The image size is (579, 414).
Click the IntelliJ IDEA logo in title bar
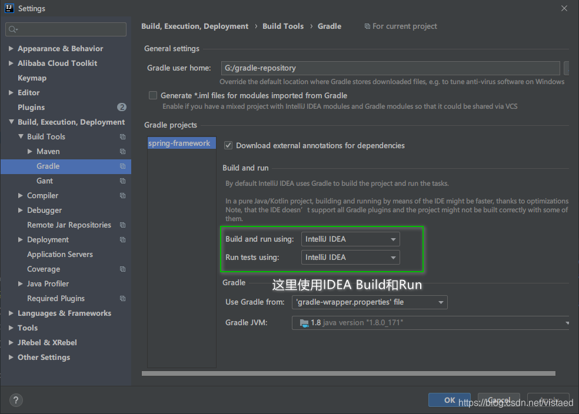[x=9, y=8]
